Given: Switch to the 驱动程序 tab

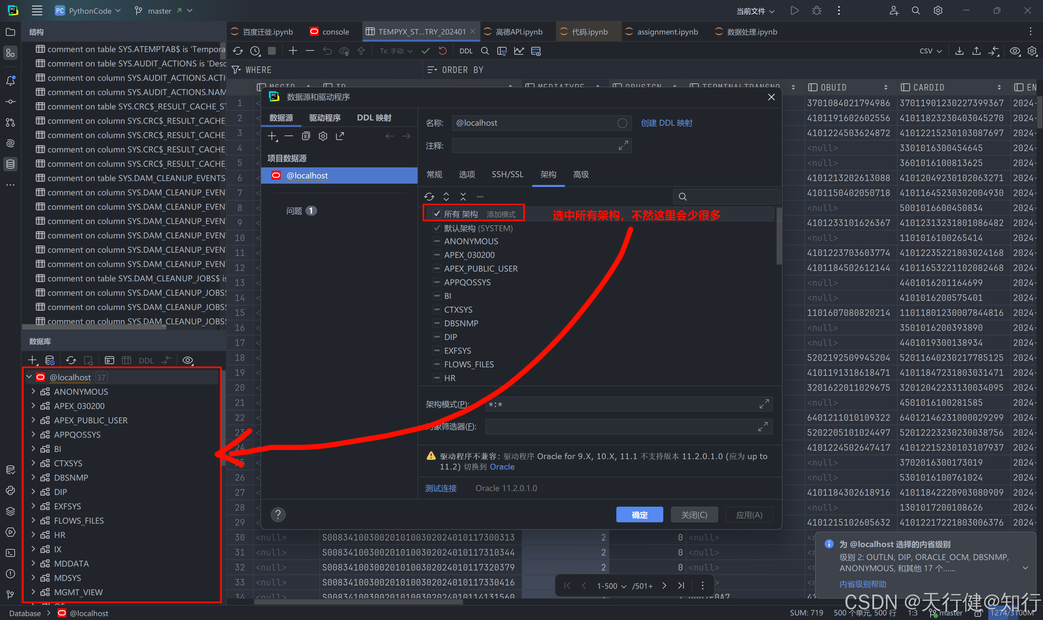Looking at the screenshot, I should click(325, 118).
